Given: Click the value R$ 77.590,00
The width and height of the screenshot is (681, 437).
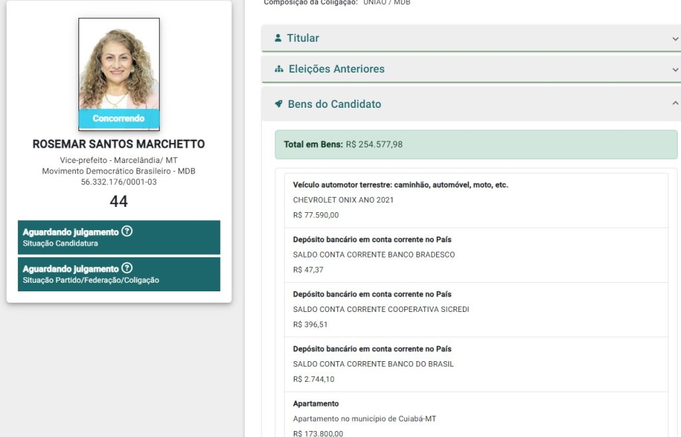Looking at the screenshot, I should pyautogui.click(x=316, y=215).
